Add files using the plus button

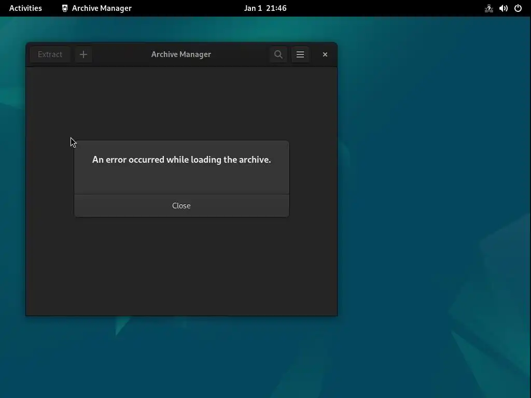pos(83,54)
